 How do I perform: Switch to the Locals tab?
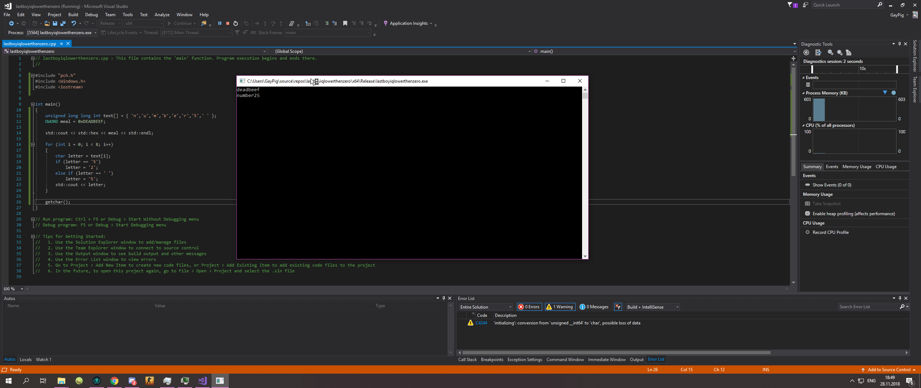[26, 360]
